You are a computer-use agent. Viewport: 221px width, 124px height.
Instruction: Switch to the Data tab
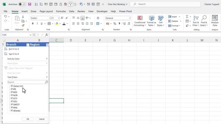click(x=71, y=11)
